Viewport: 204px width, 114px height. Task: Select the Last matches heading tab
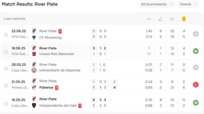point(15,19)
